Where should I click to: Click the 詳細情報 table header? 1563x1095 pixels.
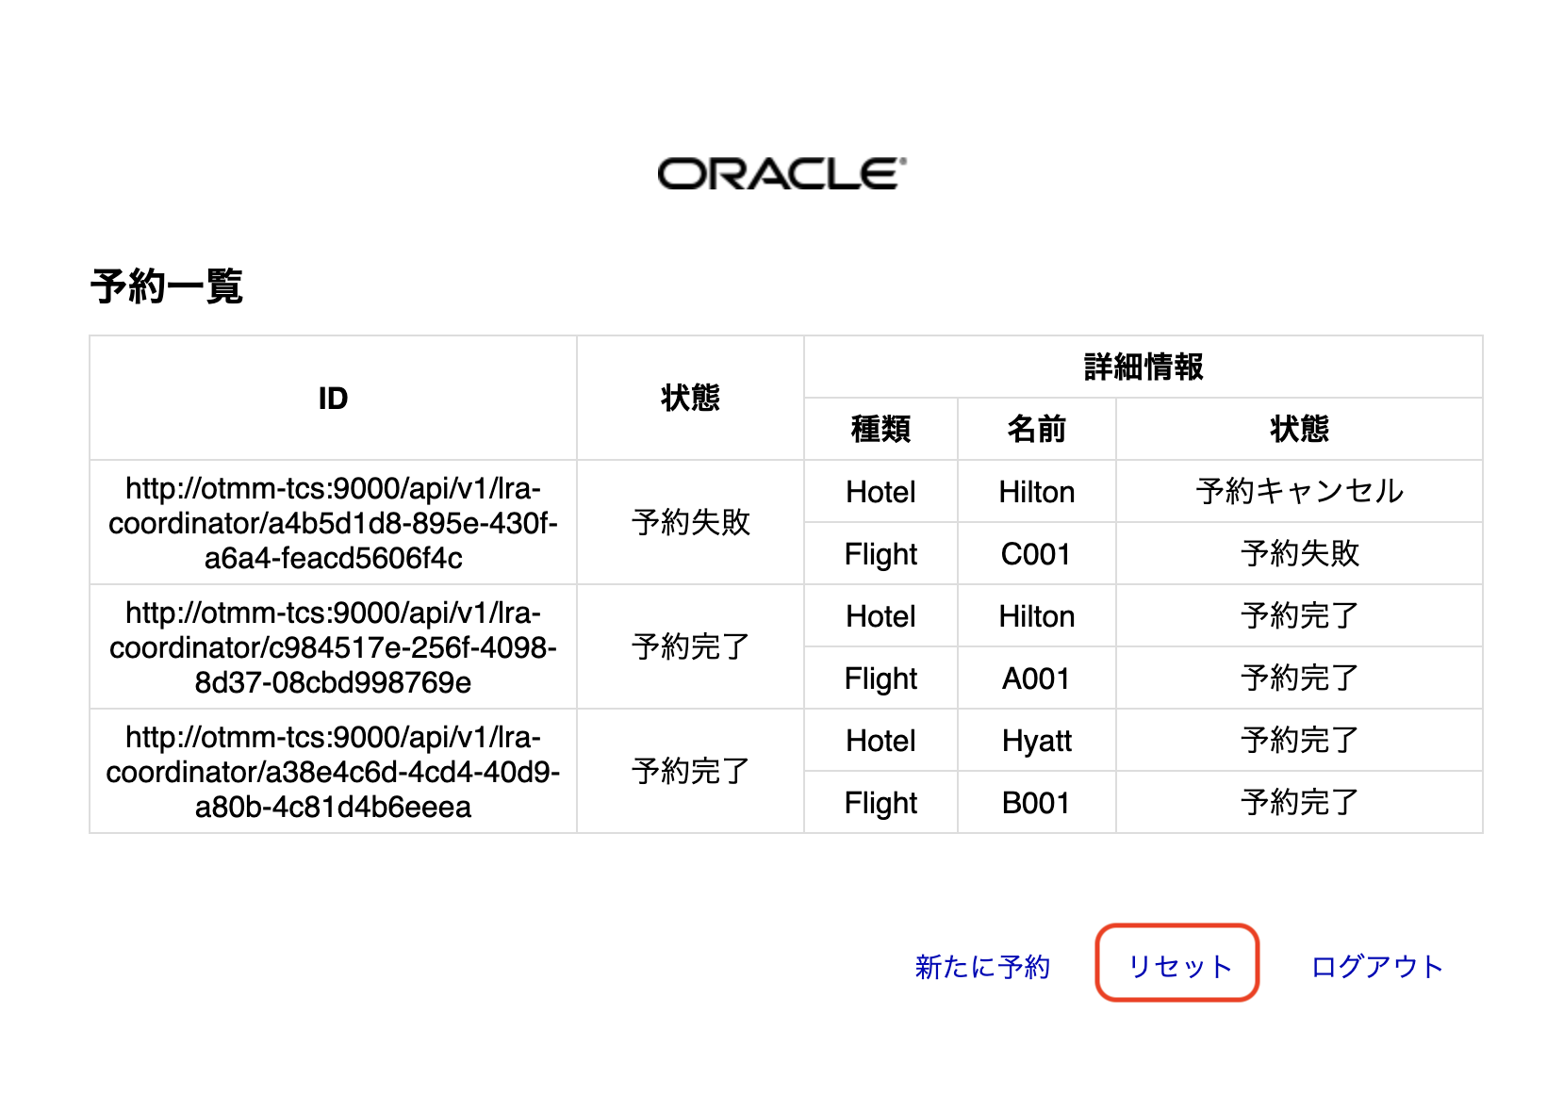click(x=1143, y=367)
